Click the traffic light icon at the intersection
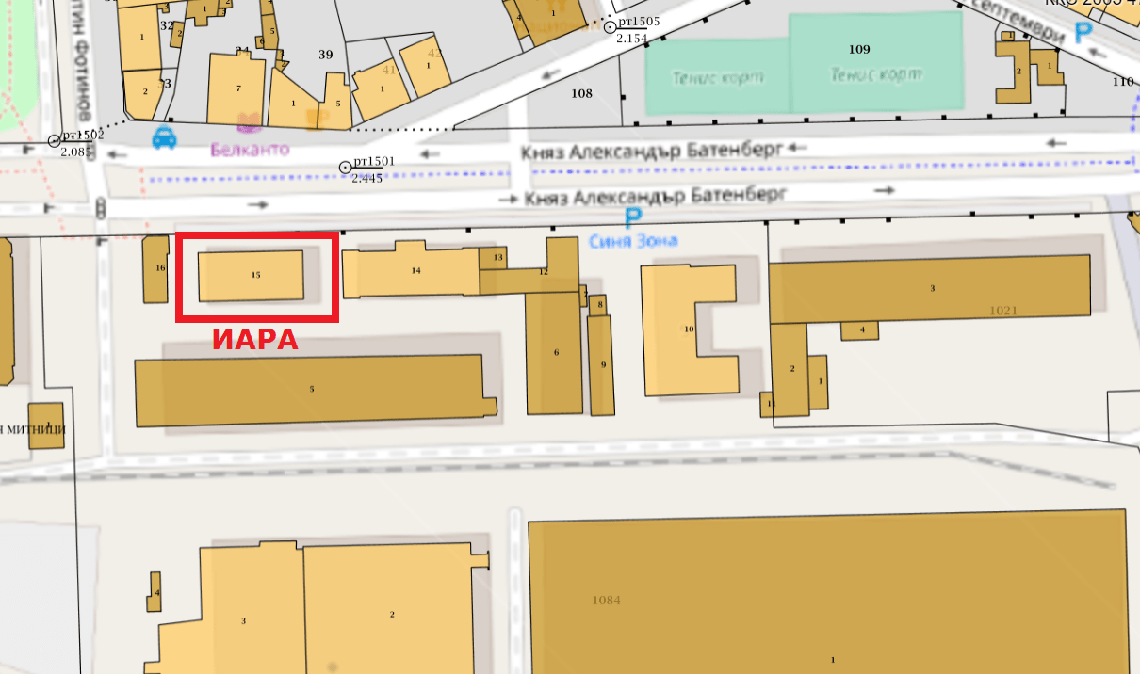This screenshot has height=674, width=1140. 101,205
